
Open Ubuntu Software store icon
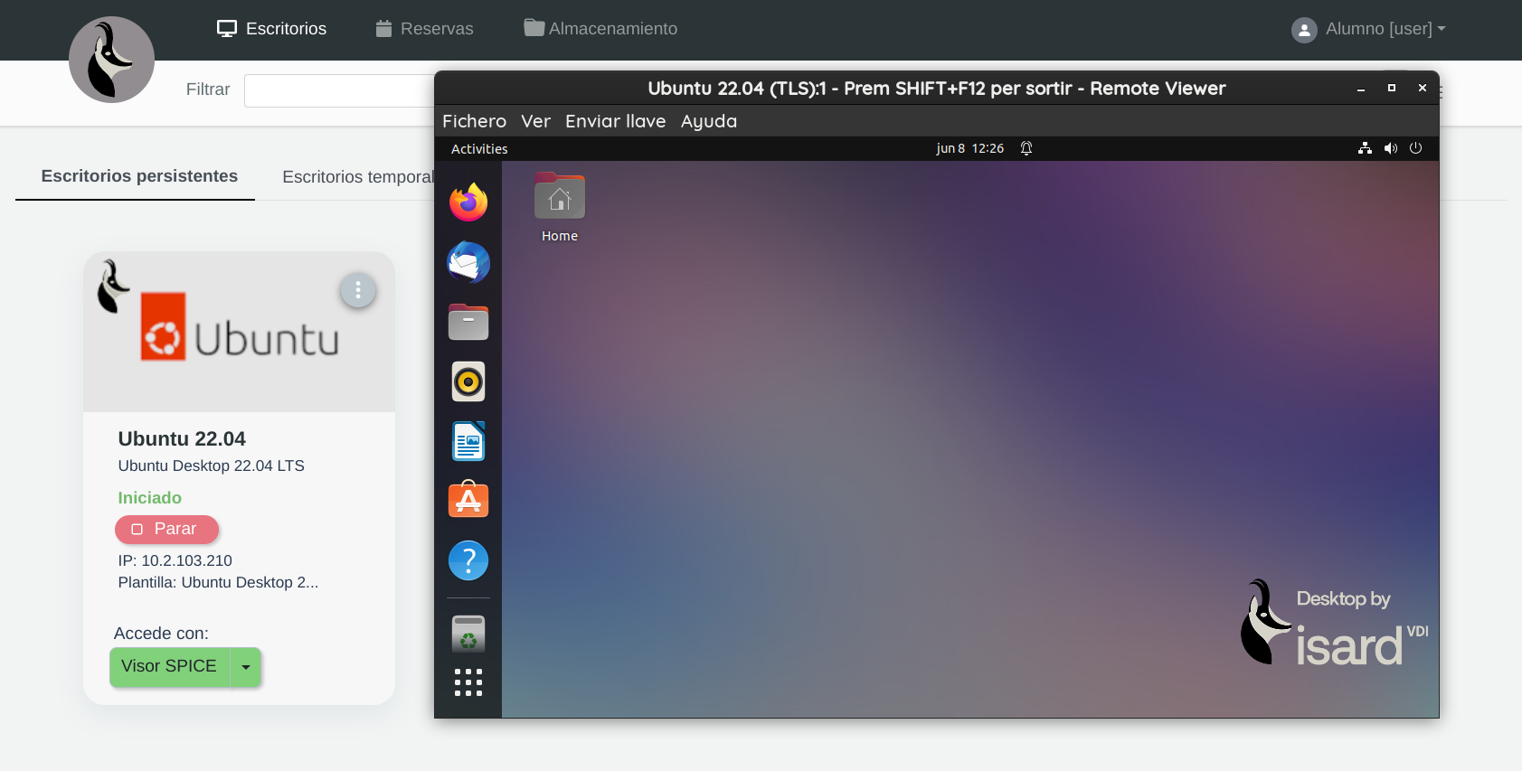coord(468,500)
